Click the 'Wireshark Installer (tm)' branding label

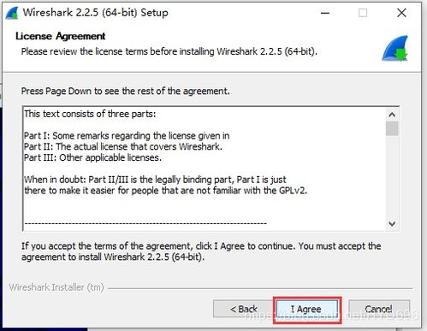tap(56, 287)
